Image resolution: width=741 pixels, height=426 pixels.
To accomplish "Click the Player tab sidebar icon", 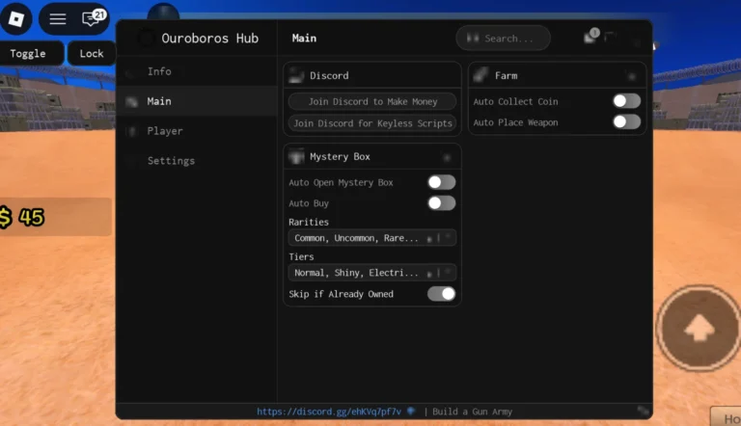I will coord(132,131).
